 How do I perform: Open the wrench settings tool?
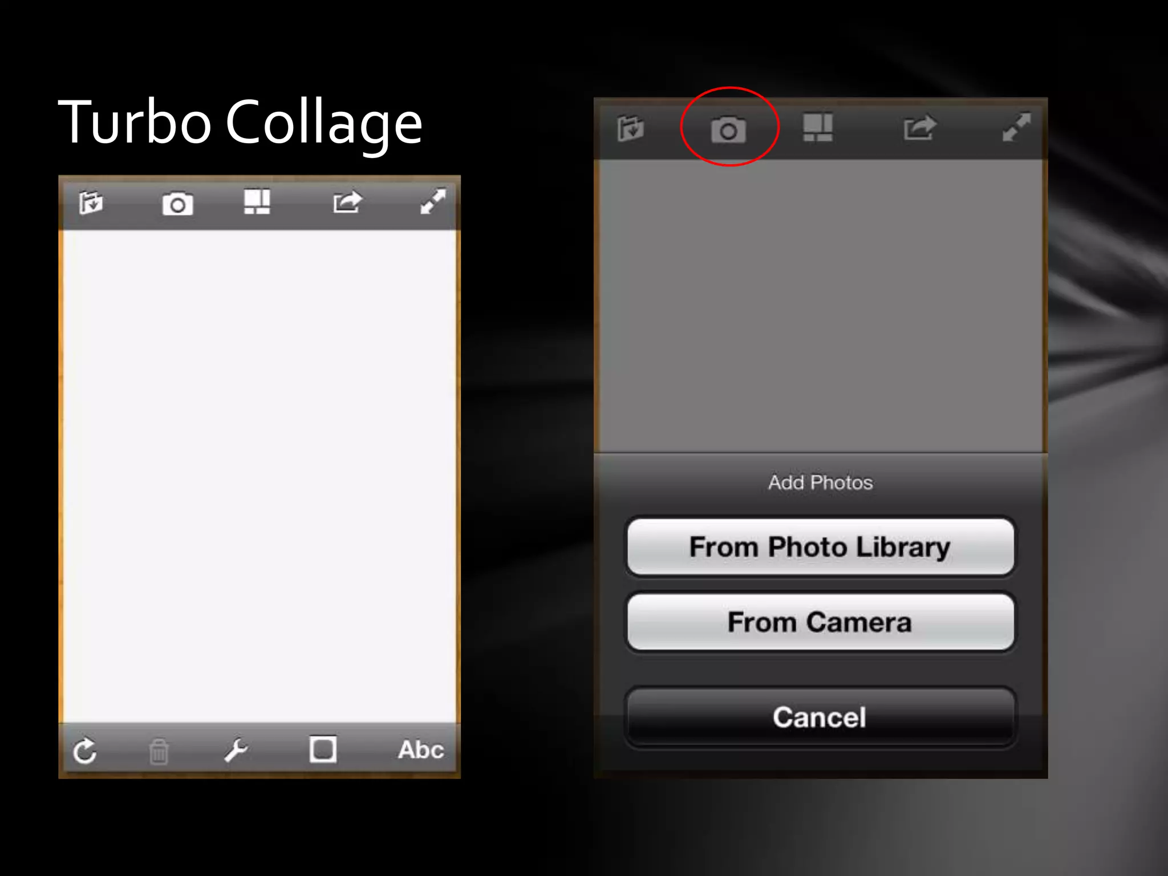(x=235, y=750)
